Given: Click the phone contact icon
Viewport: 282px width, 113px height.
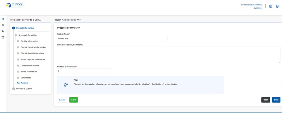Looking at the screenshot, I should click(x=3, y=31).
